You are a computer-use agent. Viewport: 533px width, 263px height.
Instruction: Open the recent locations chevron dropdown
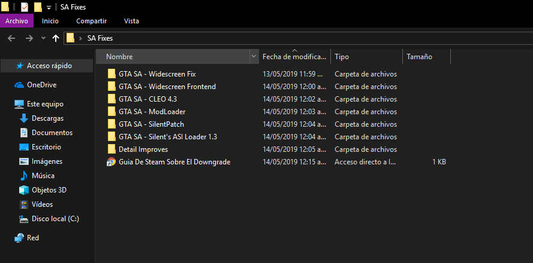point(43,38)
